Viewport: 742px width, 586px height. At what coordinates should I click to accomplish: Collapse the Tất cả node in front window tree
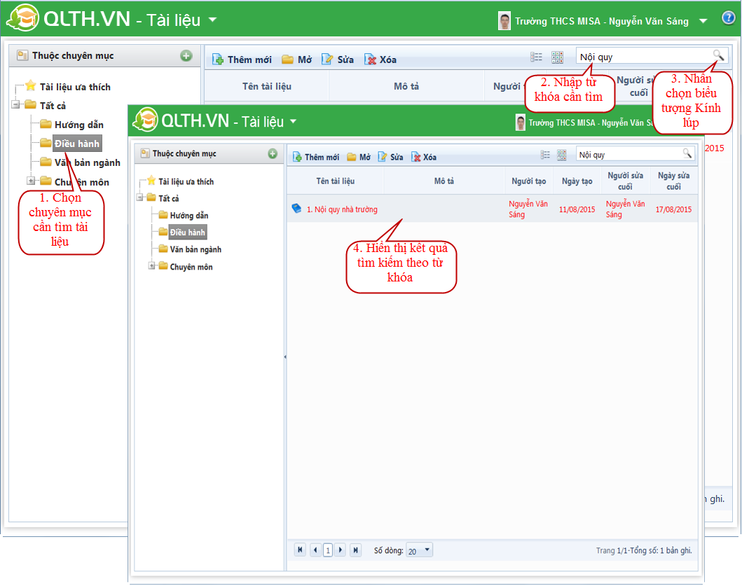[140, 198]
